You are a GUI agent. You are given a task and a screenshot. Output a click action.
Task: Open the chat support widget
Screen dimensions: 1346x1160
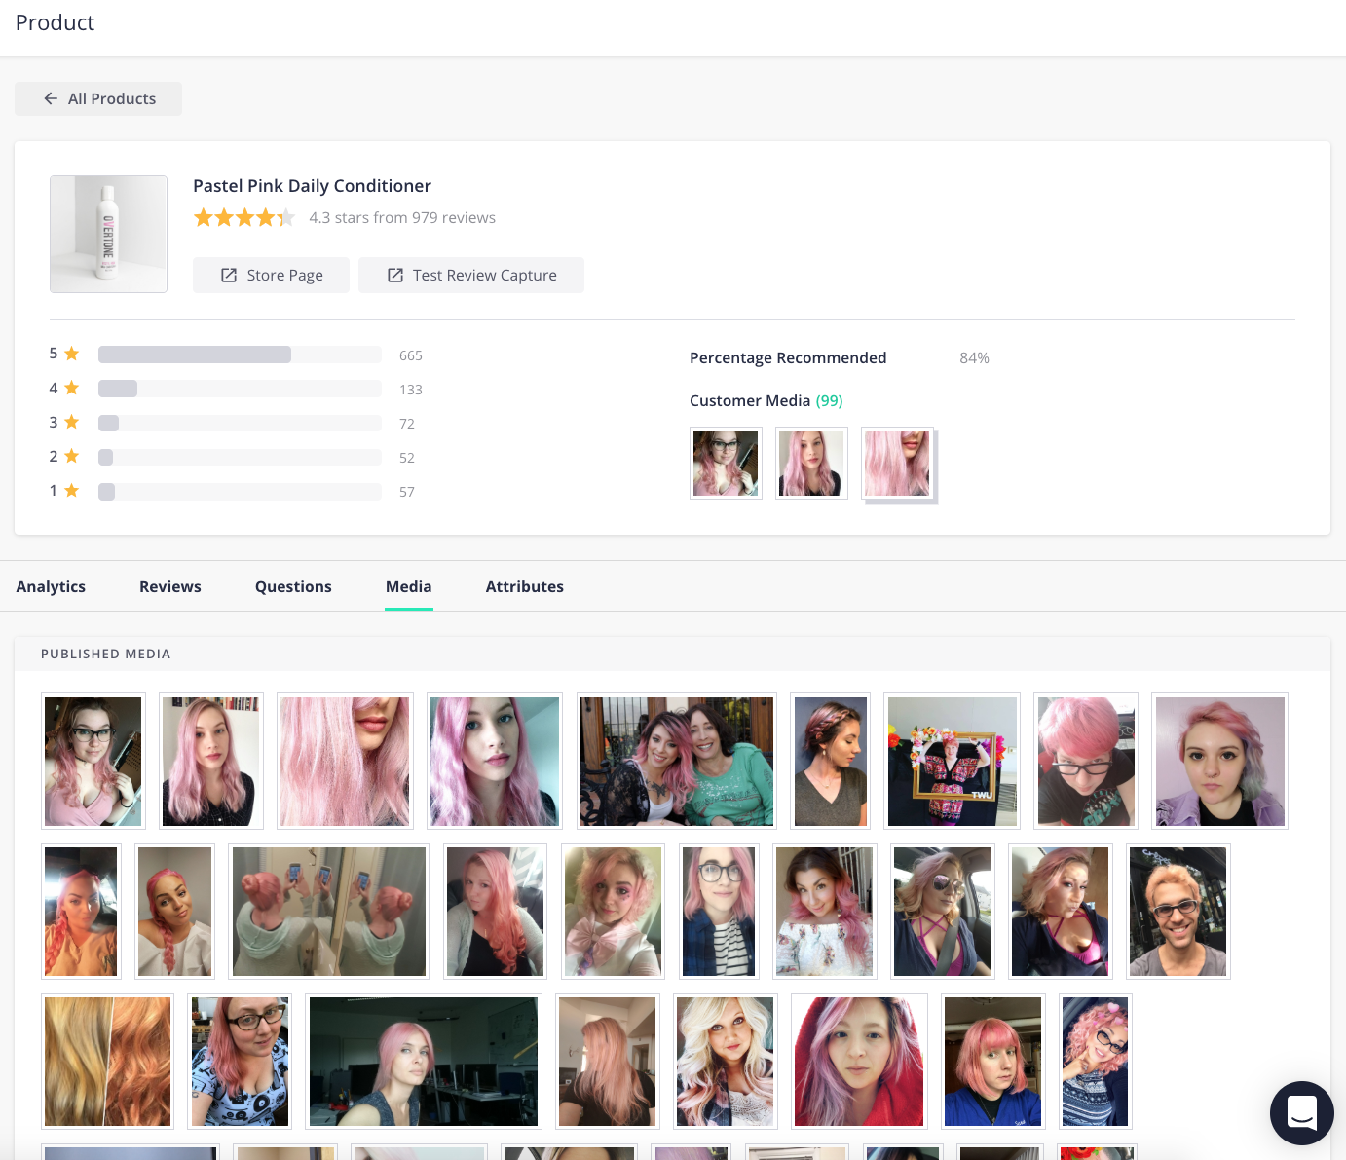click(x=1302, y=1113)
